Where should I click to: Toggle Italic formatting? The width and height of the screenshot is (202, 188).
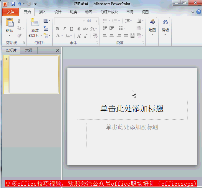(64, 29)
